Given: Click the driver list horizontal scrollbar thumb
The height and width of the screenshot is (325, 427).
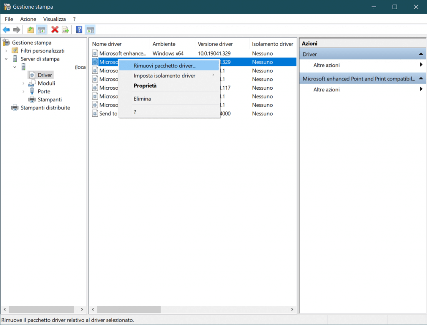Looking at the screenshot, I should click(x=129, y=310).
